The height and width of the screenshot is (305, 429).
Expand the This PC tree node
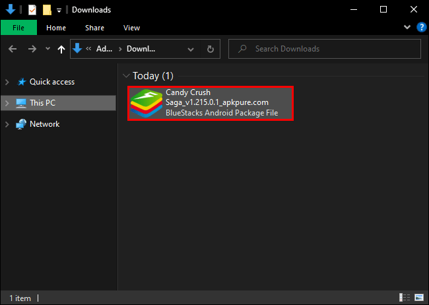point(7,103)
